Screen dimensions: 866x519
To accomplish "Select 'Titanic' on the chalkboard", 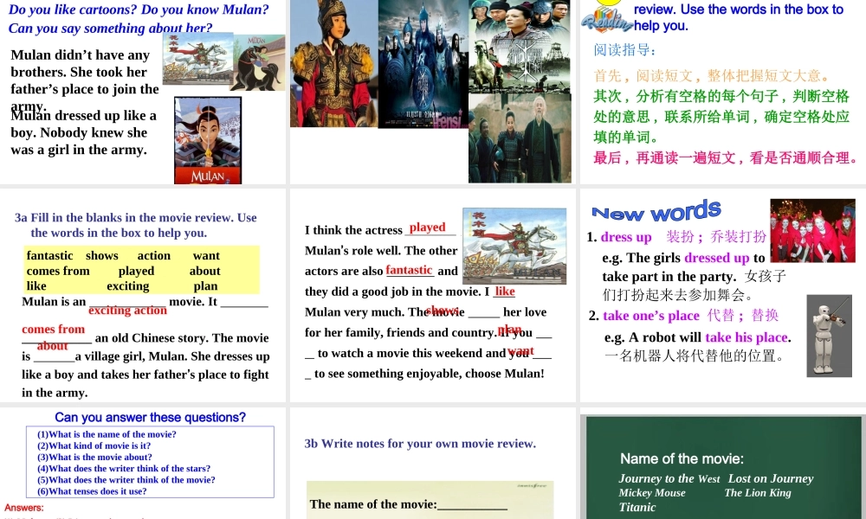I will click(x=637, y=508).
